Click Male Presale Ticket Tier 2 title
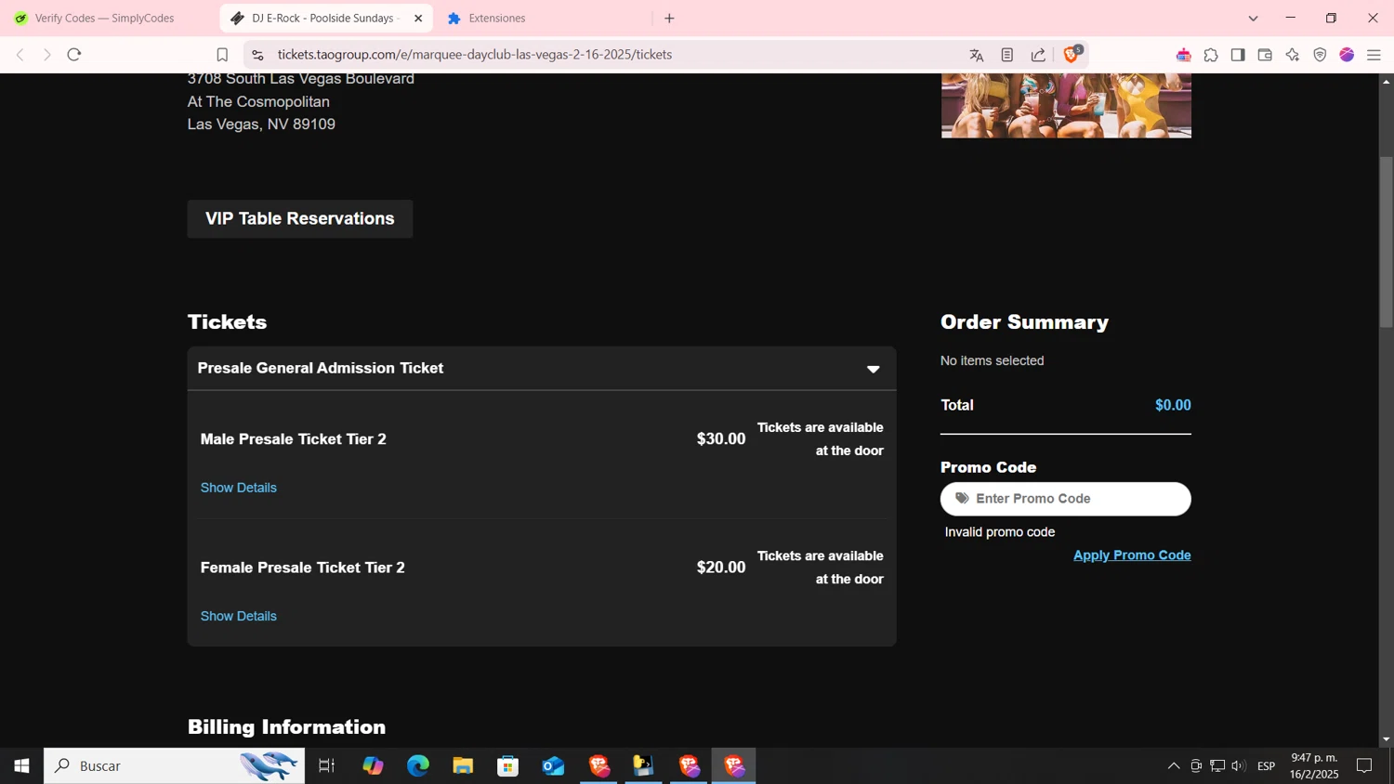The image size is (1394, 784). pyautogui.click(x=294, y=438)
